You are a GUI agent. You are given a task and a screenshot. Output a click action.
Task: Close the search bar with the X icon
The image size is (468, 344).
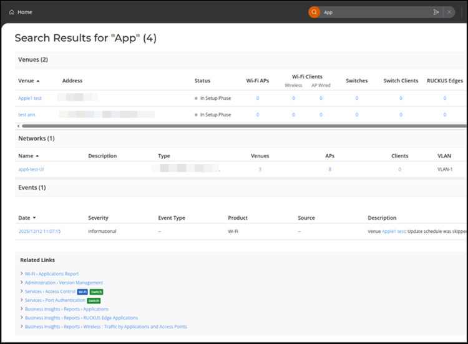(449, 12)
